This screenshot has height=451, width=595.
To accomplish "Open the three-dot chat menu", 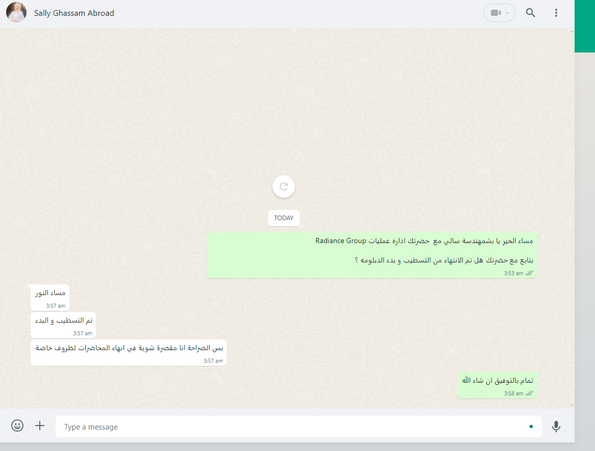I will [556, 13].
